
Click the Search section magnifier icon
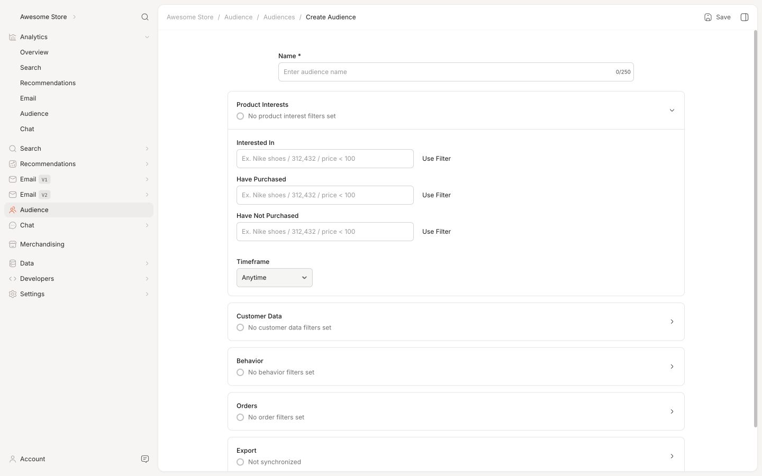click(13, 149)
